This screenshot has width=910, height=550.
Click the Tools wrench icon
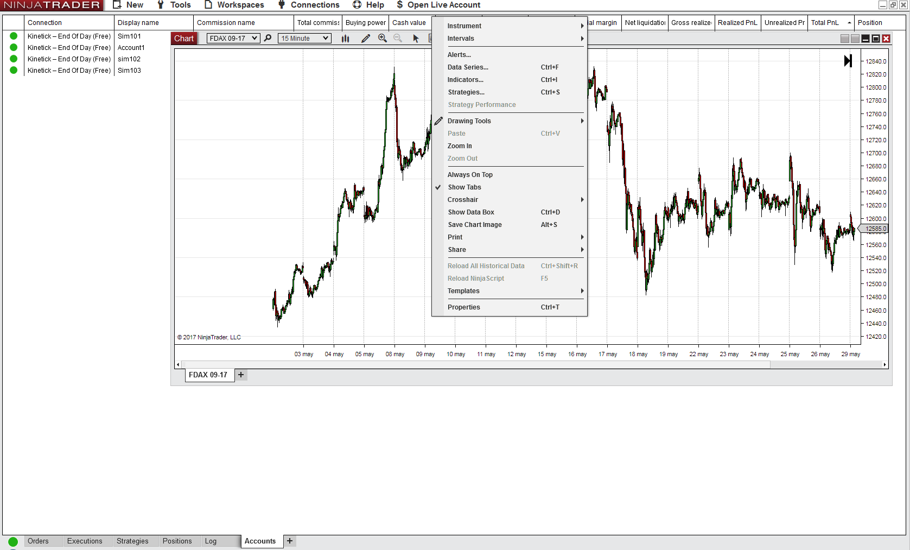161,5
